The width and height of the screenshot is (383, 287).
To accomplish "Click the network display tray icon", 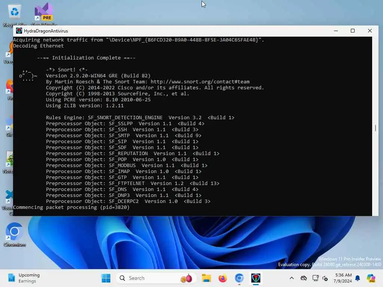I will (315, 278).
